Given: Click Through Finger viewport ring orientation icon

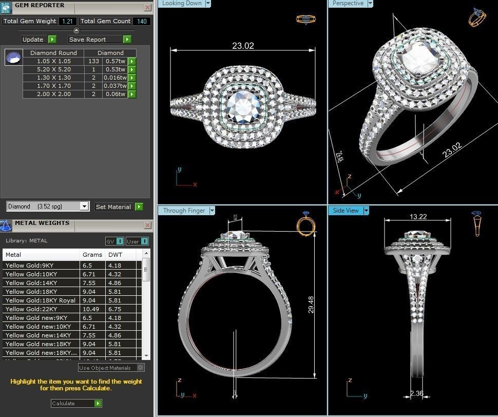Looking at the screenshot, I should 306,224.
